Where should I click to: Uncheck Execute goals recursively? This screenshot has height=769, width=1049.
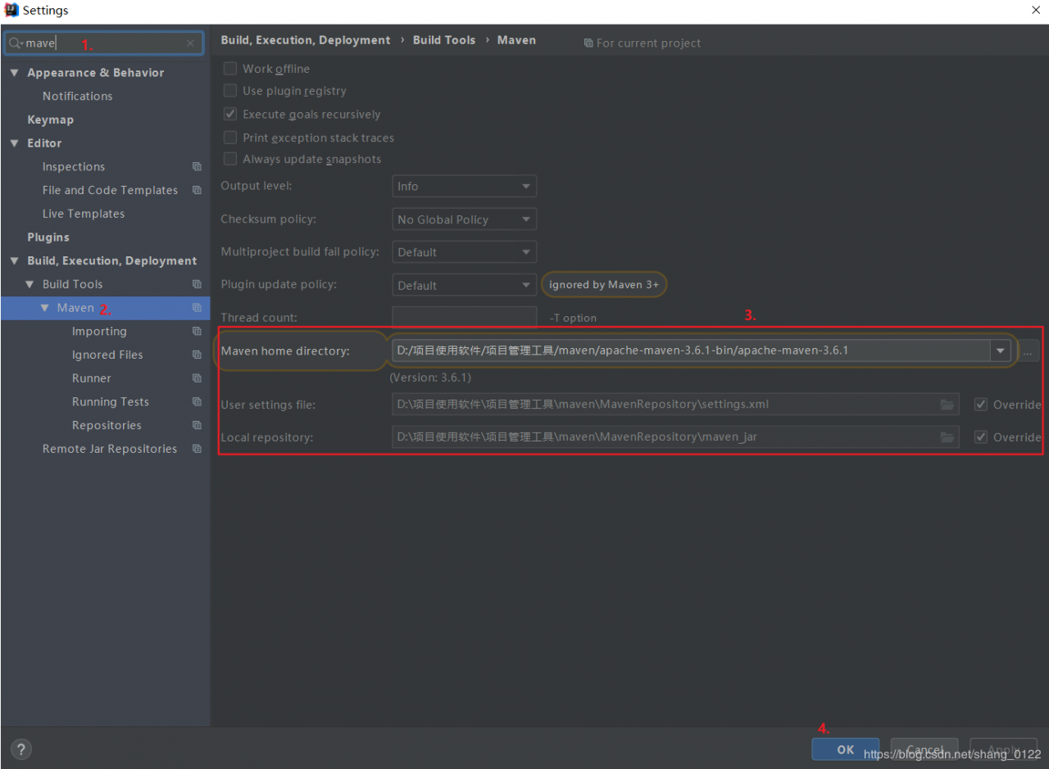(230, 115)
